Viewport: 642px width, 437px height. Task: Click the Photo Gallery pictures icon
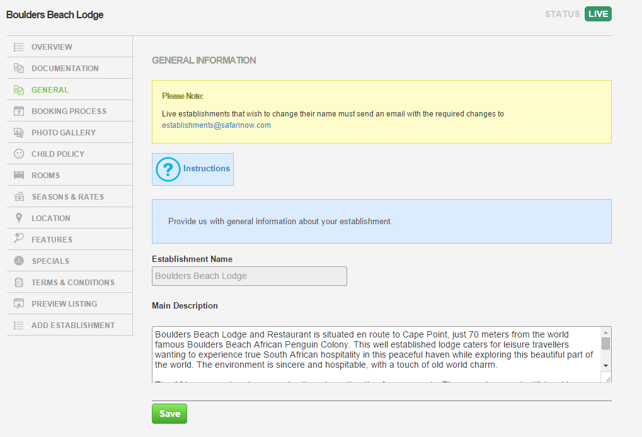click(x=18, y=133)
